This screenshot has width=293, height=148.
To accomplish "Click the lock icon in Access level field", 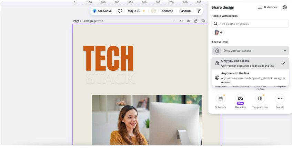I will (217, 50).
